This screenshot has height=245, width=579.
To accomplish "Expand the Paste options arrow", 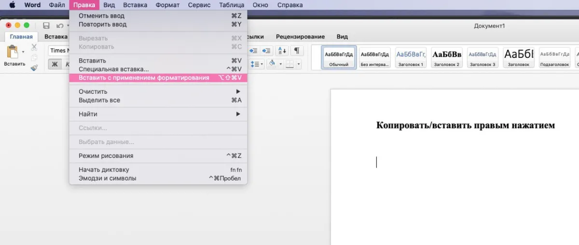I will [23, 52].
